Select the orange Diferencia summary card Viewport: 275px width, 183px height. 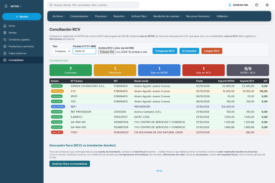coord(115,70)
